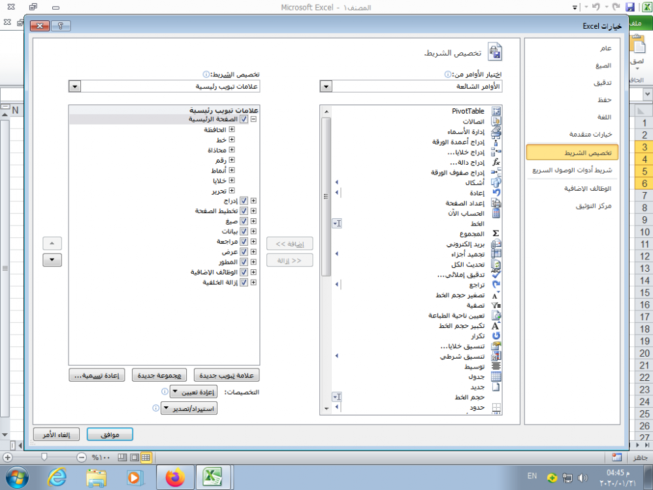Screen dimensions: 653x490
Task: Click the اتصالات connections icon
Action: pyautogui.click(x=496, y=122)
